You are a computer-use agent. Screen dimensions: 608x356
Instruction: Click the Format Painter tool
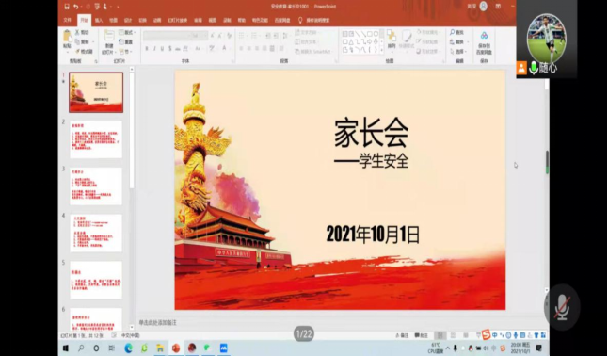point(84,51)
